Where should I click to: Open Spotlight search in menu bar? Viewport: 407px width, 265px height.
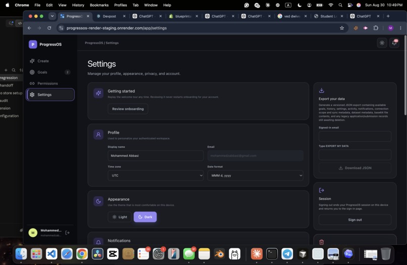coord(340,5)
